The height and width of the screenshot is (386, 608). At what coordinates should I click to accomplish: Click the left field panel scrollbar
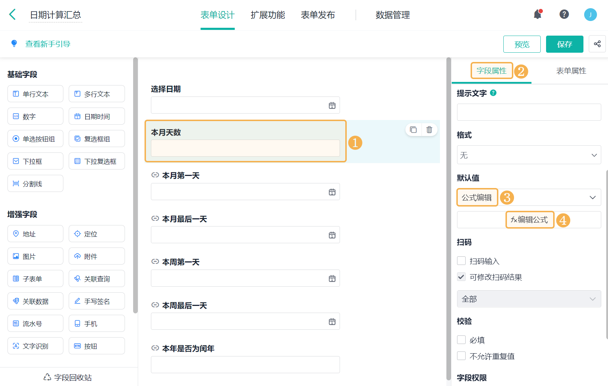[135, 185]
